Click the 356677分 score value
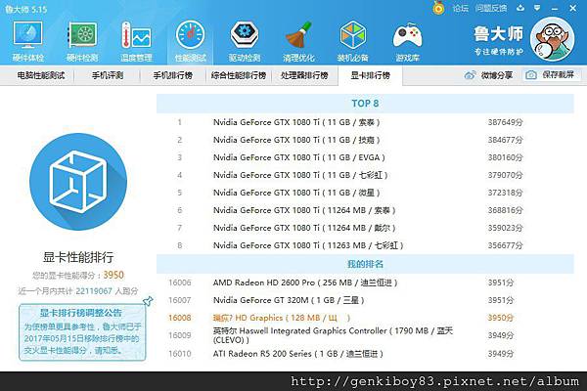Image resolution: width=587 pixels, height=391 pixels. pos(505,245)
